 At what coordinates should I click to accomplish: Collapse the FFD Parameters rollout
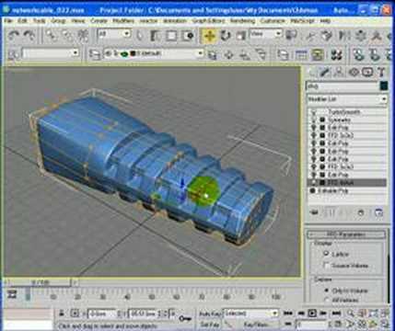click(x=346, y=234)
